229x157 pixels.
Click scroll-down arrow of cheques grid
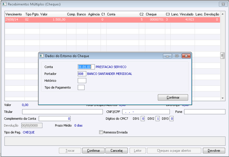pos(223,98)
